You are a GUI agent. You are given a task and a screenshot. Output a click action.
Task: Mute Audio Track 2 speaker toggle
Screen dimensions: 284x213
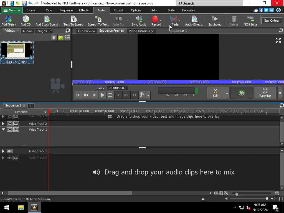(10, 158)
